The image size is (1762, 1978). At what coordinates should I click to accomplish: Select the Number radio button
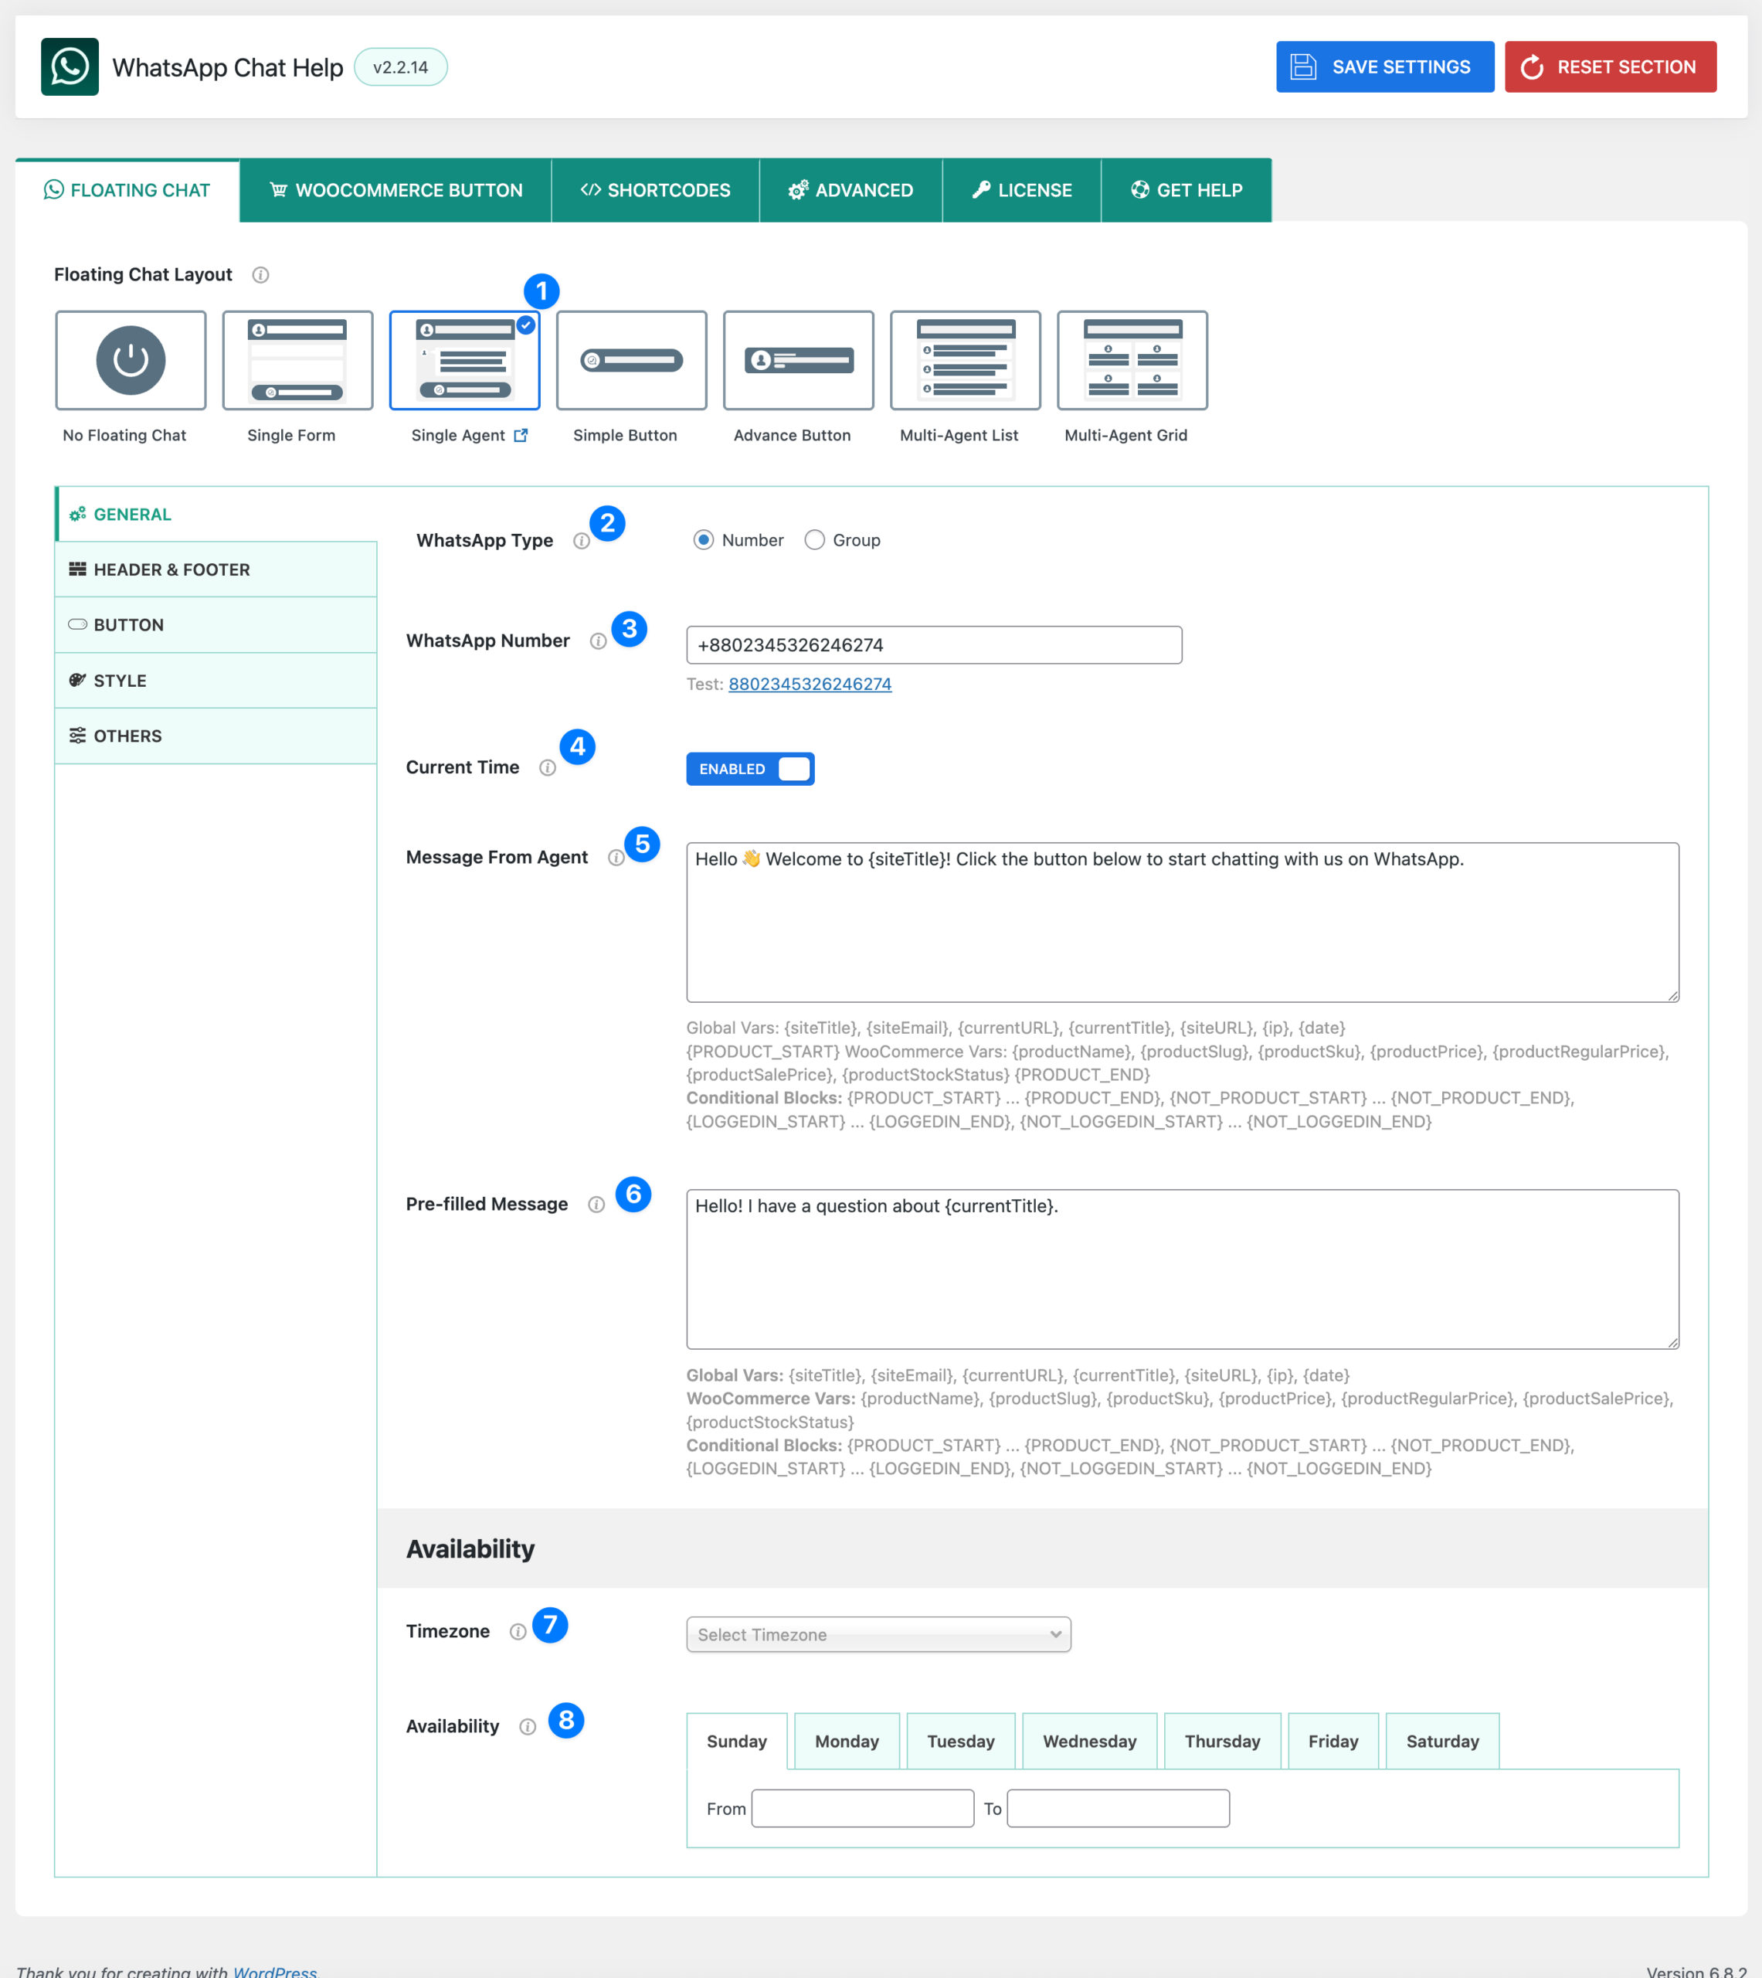(704, 540)
